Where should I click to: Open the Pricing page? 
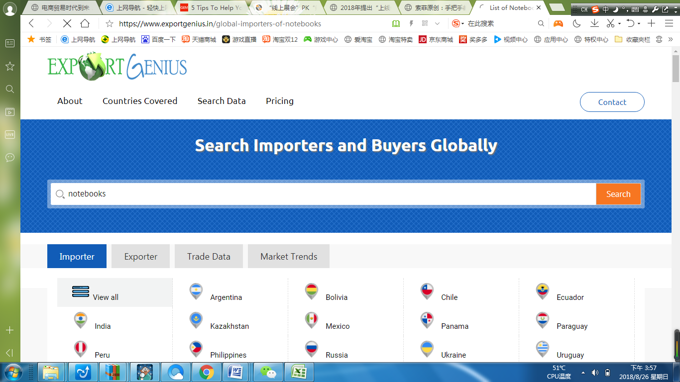point(280,101)
